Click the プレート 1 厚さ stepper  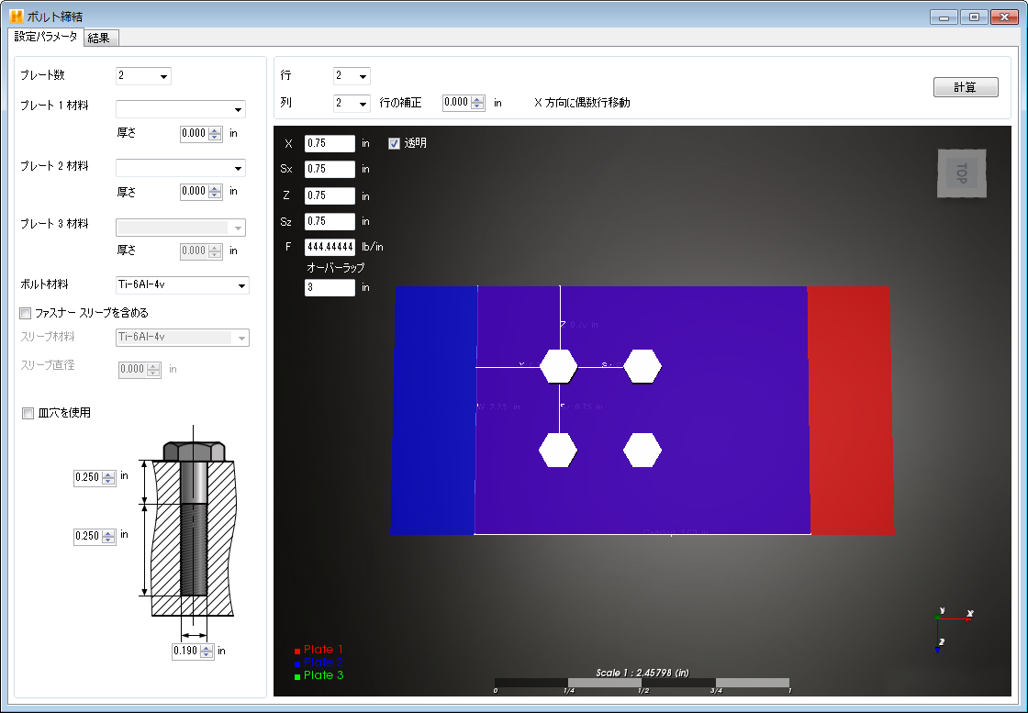click(215, 134)
